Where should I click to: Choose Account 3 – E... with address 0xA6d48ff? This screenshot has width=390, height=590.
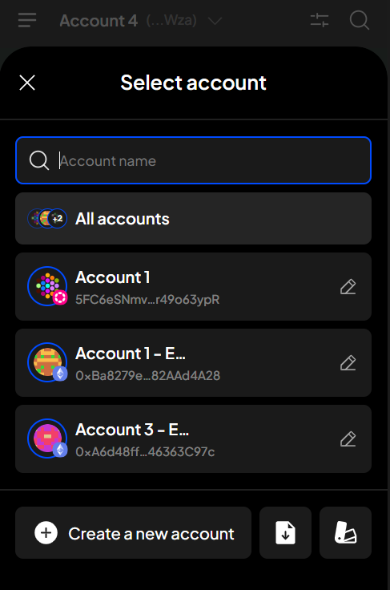point(194,439)
